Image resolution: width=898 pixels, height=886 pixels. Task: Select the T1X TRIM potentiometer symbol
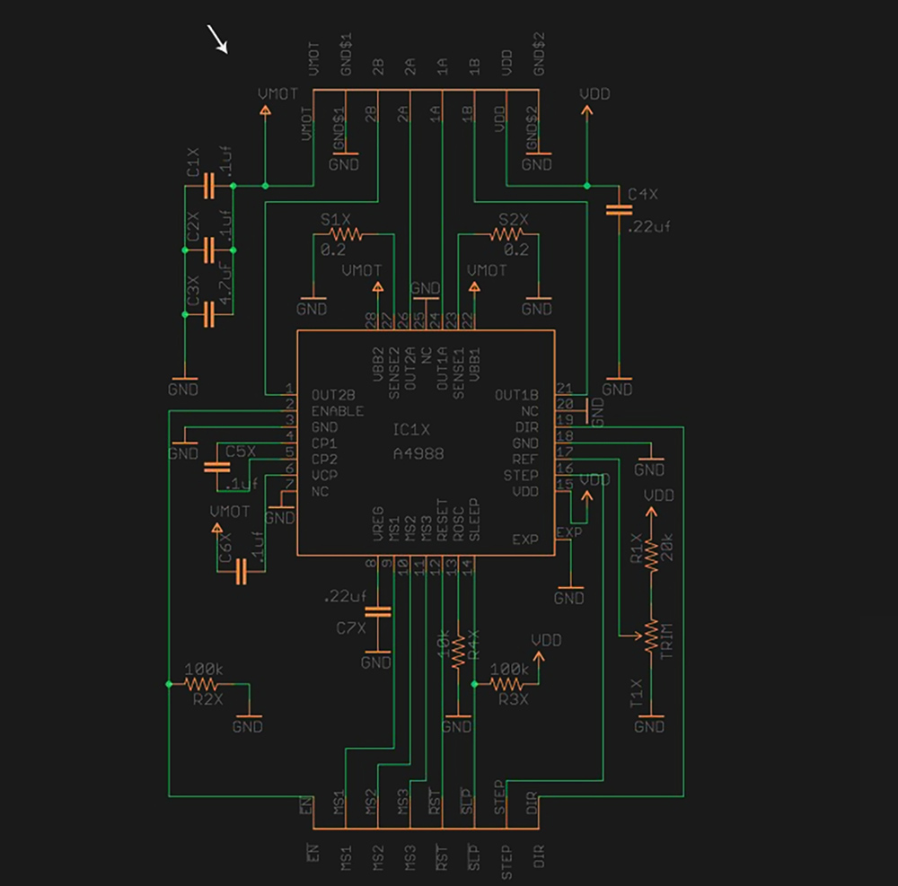click(x=651, y=636)
